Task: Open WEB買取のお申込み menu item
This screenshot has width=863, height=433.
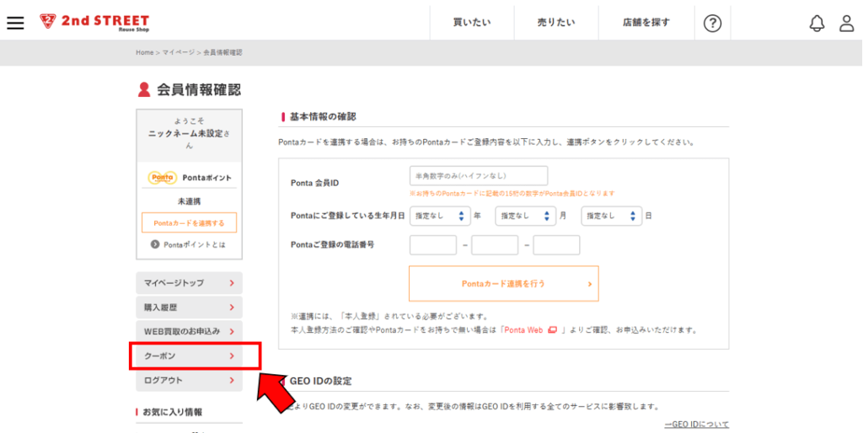Action: 189,332
